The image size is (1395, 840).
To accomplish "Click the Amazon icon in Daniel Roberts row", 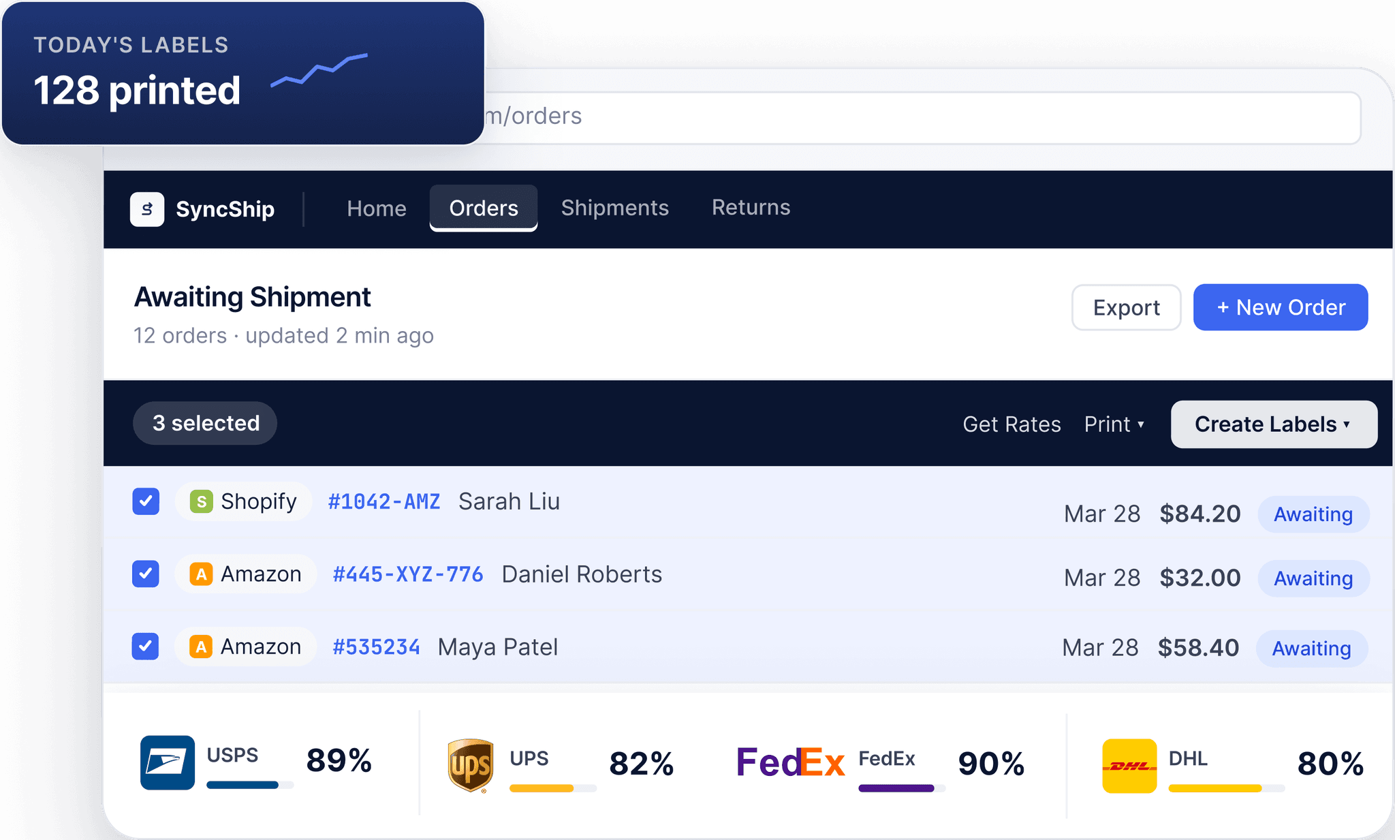I will [x=201, y=574].
